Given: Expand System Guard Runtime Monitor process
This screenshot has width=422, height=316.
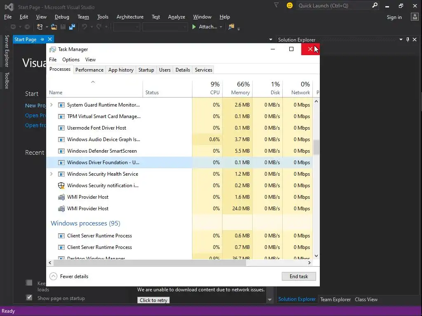Looking at the screenshot, I should (52, 105).
